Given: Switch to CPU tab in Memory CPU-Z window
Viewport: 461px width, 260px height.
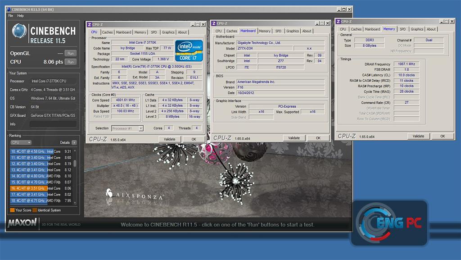Looking at the screenshot, I should (x=343, y=29).
